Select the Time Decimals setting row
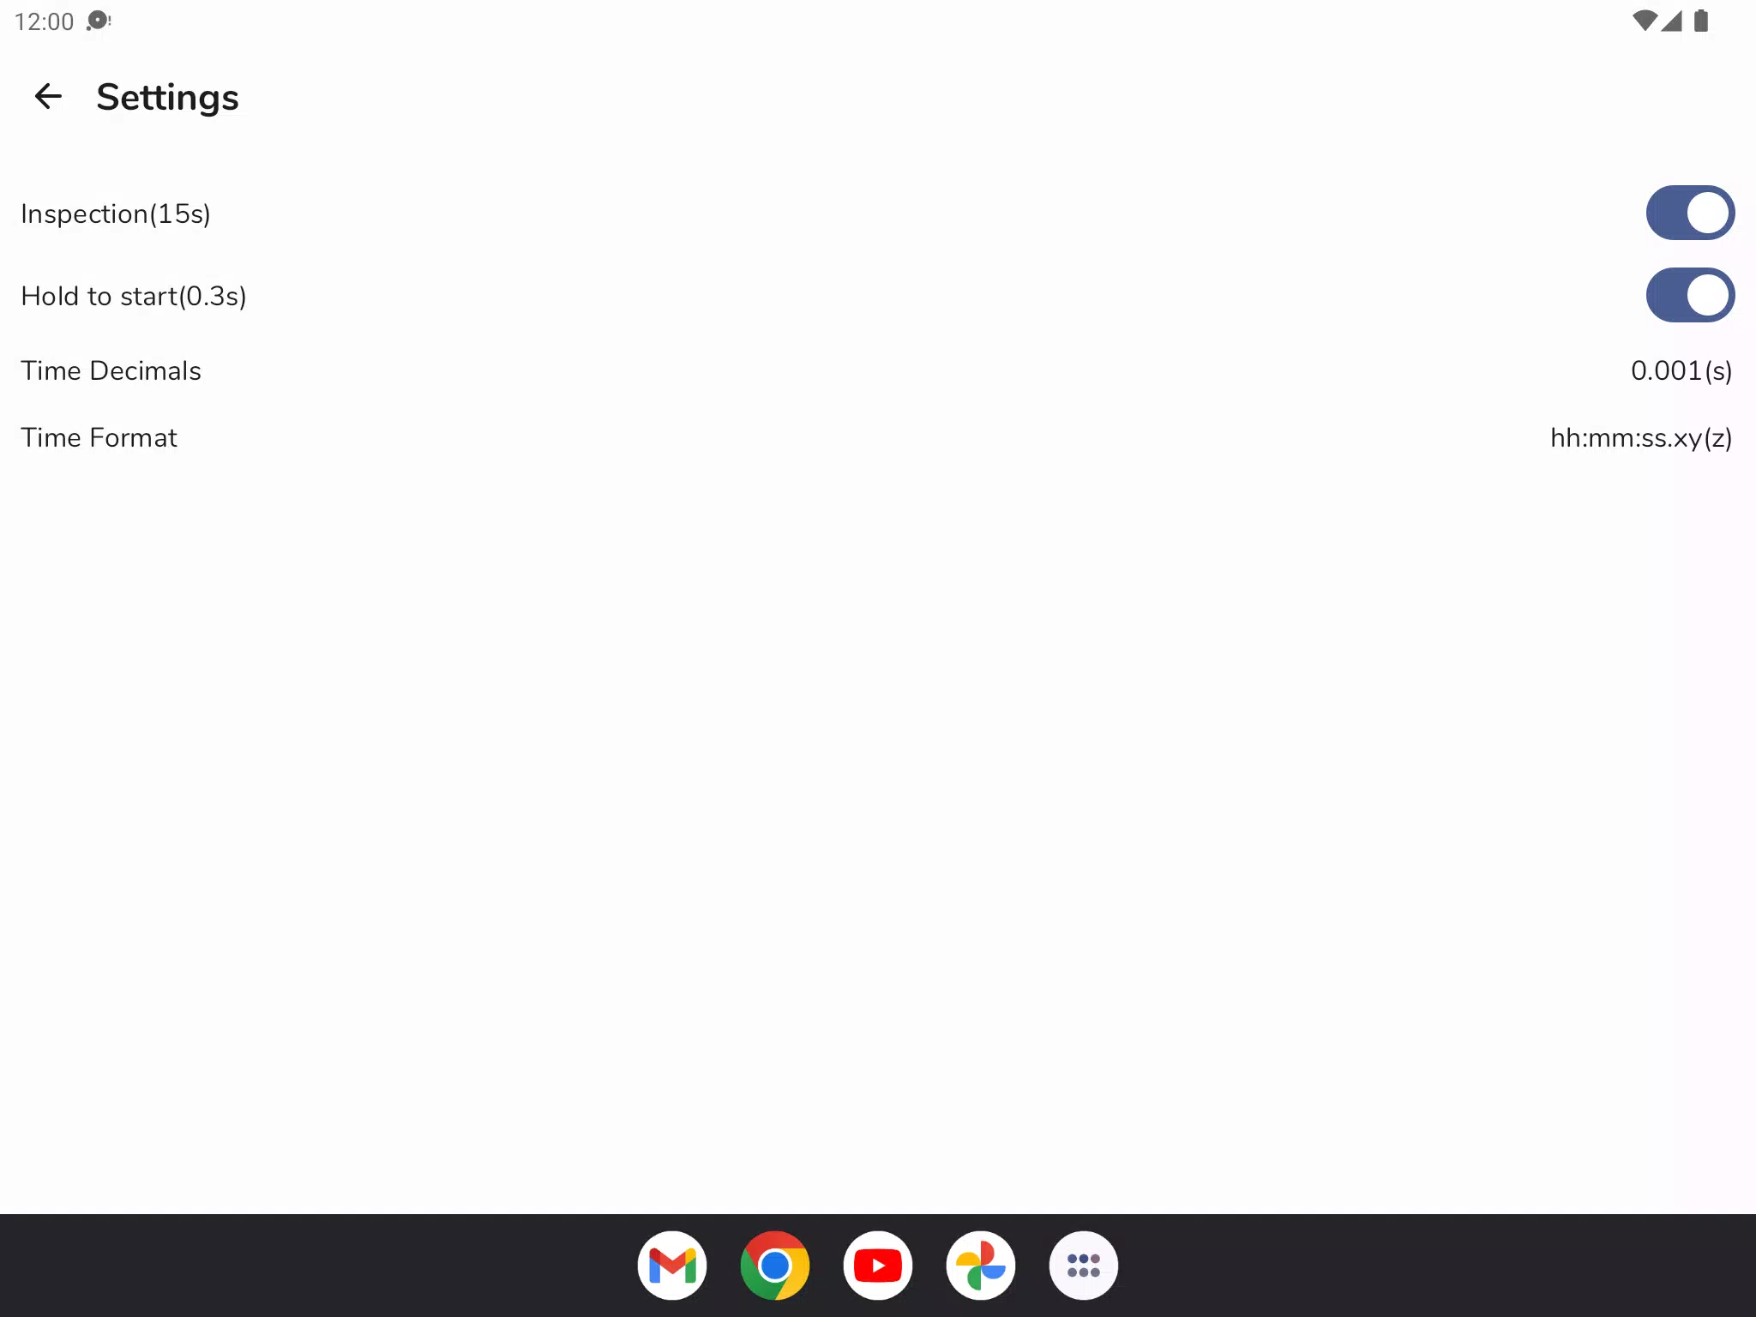This screenshot has height=1317, width=1756. pyautogui.click(x=878, y=370)
